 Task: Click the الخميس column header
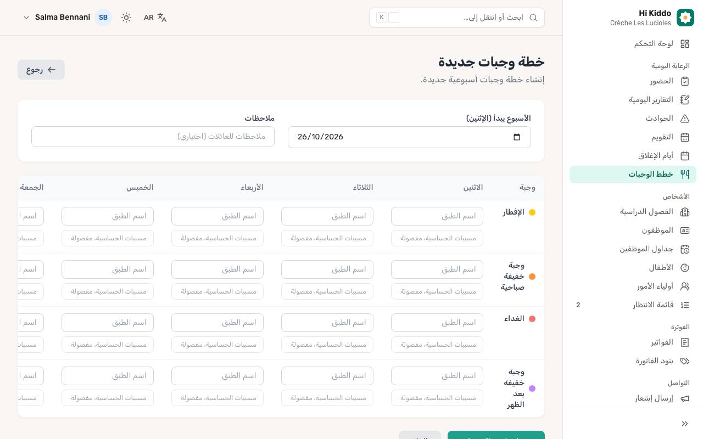[x=140, y=188]
